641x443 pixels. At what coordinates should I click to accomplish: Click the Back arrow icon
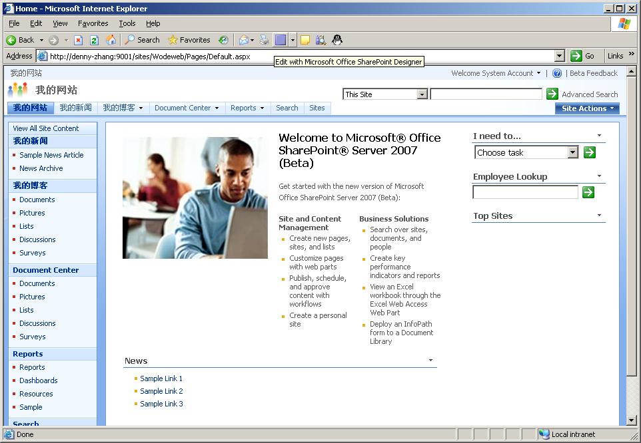point(11,40)
